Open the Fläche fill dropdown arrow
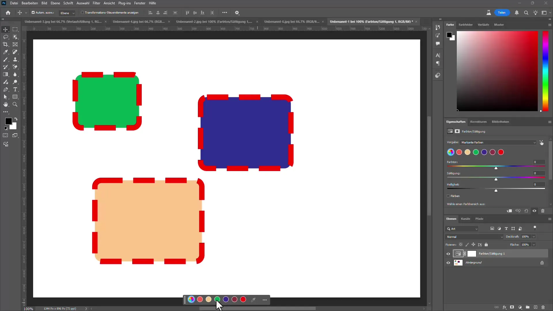 point(534,245)
